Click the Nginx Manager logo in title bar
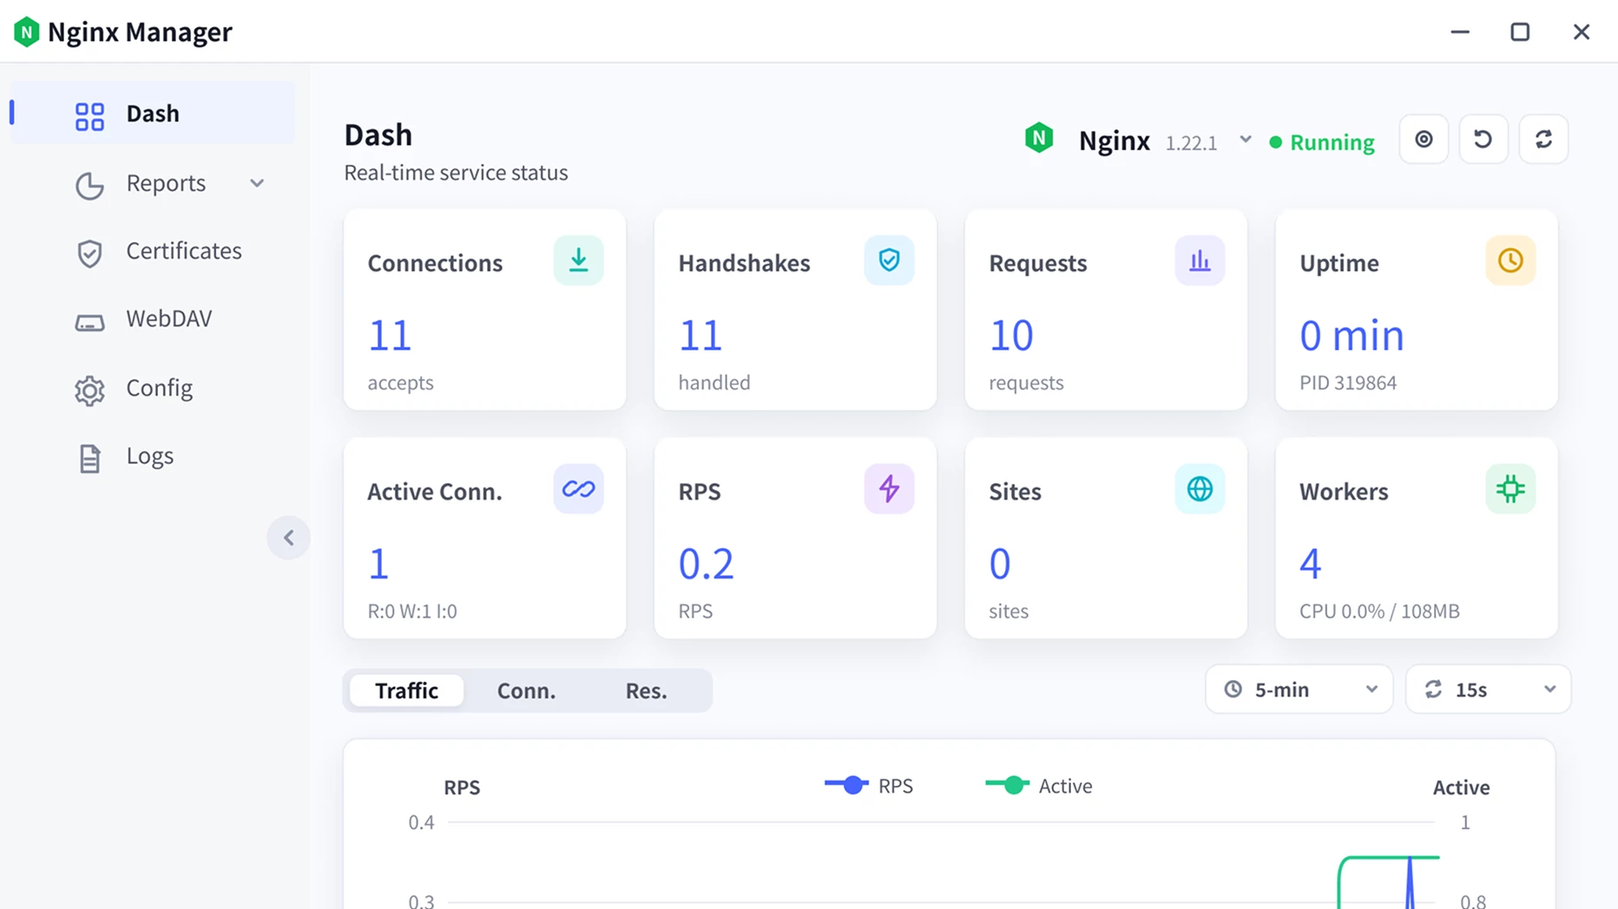 26,32
